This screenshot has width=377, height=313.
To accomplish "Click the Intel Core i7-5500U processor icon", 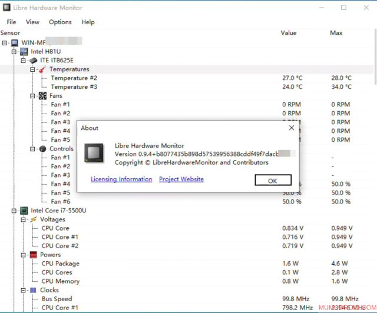I will (x=24, y=211).
